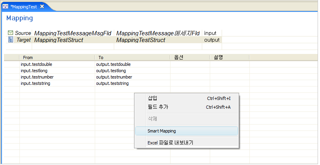Click the Mapping heading title
320x165 pixels.
19,18
